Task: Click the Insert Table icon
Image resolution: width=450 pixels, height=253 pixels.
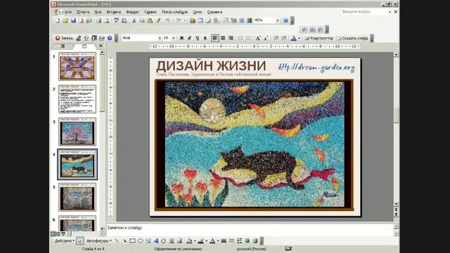Action: [200, 20]
